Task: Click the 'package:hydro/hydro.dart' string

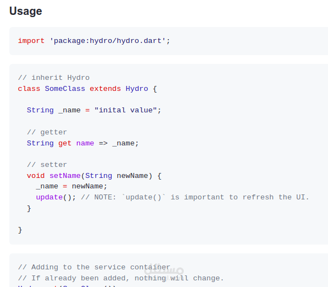Action: pos(107,41)
